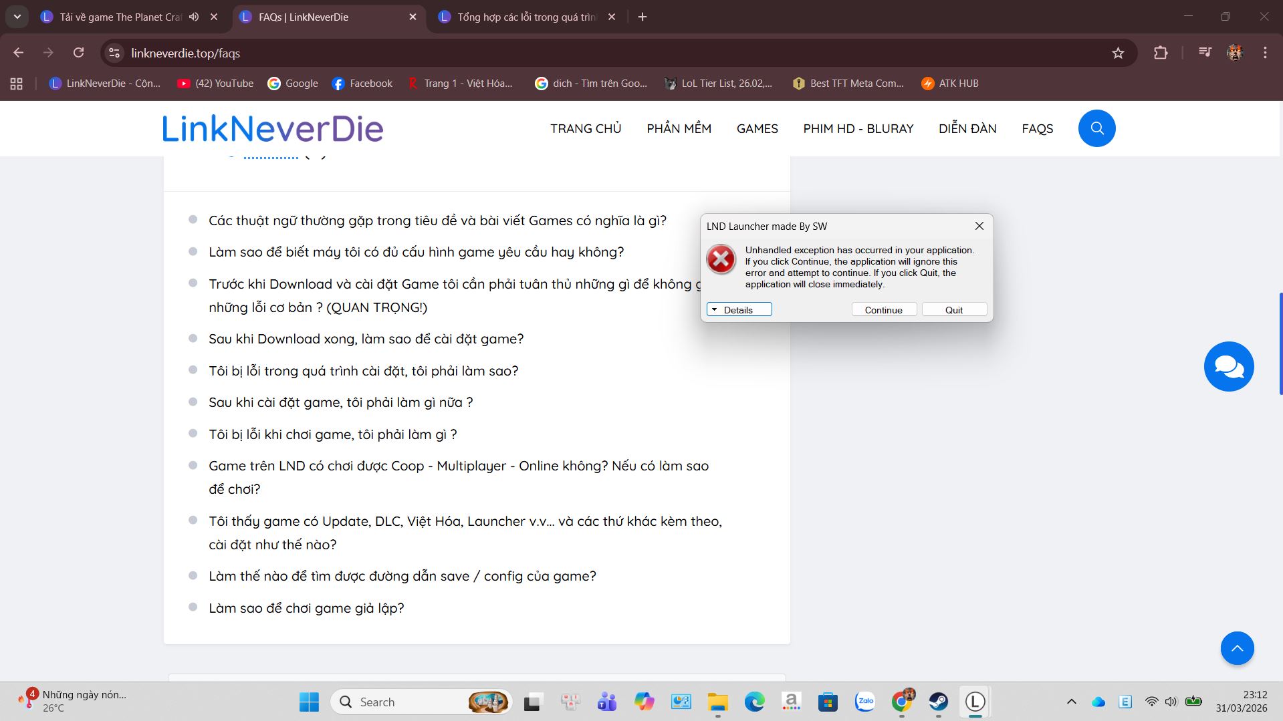Open the media control icon in toolbar

point(1205,53)
